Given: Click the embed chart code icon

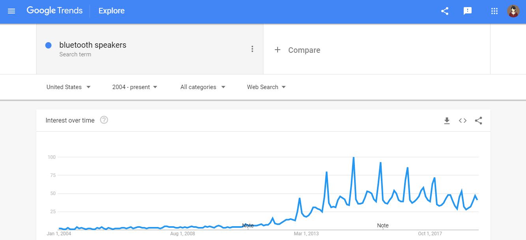Looking at the screenshot, I should [x=463, y=121].
